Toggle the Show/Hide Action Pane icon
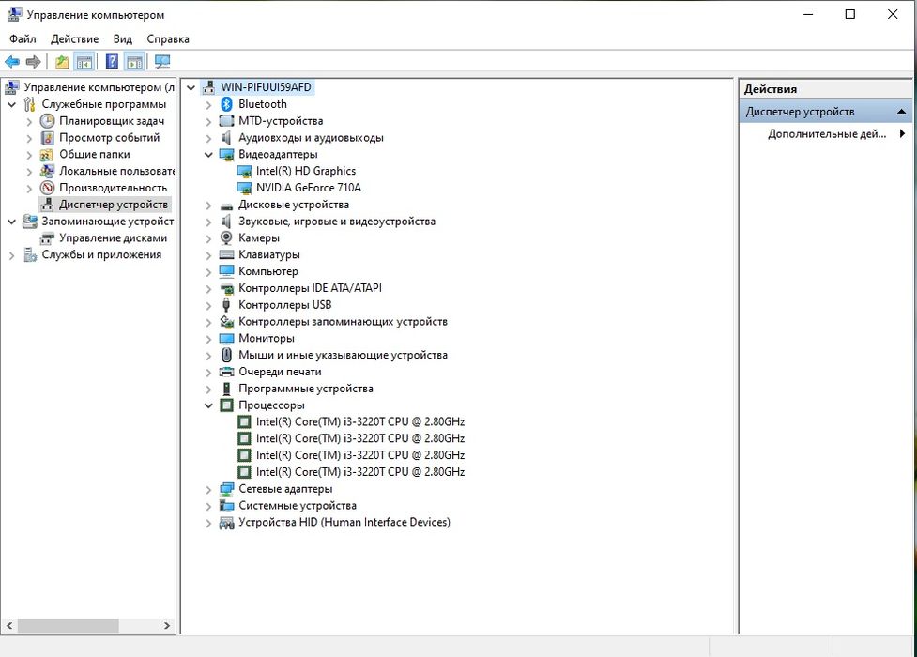Viewport: 917px width, 657px height. click(134, 61)
